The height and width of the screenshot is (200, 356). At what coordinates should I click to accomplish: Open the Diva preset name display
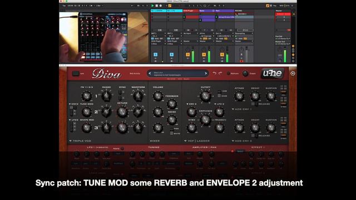[x=177, y=73]
